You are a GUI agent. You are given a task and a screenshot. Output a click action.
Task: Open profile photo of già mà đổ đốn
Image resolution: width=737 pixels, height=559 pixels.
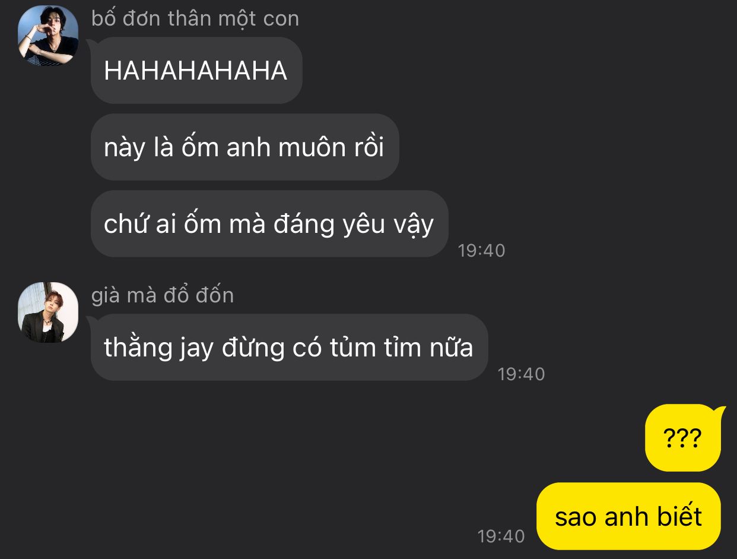click(x=48, y=312)
